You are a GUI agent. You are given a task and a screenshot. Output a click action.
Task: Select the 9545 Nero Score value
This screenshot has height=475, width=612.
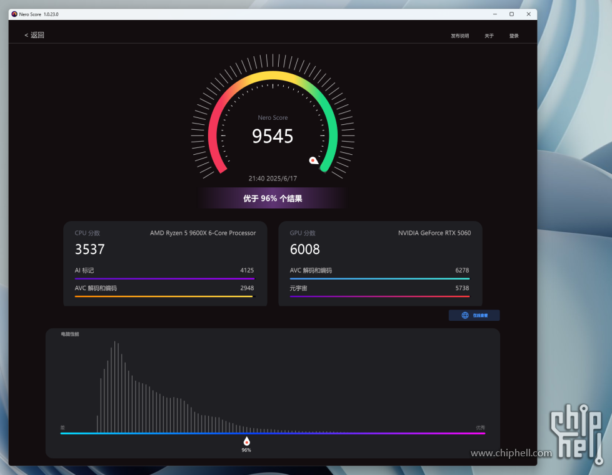[x=273, y=136]
